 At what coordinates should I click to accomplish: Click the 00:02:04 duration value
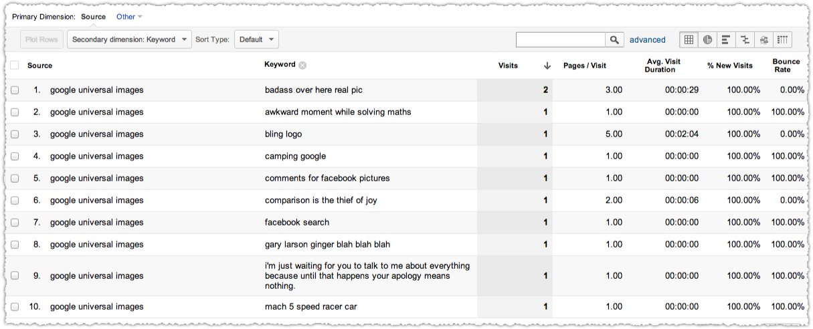pos(682,134)
